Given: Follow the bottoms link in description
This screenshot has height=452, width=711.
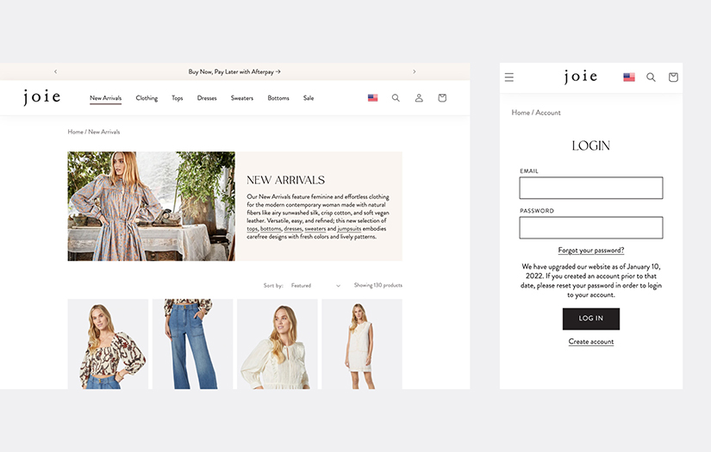Looking at the screenshot, I should pos(271,229).
